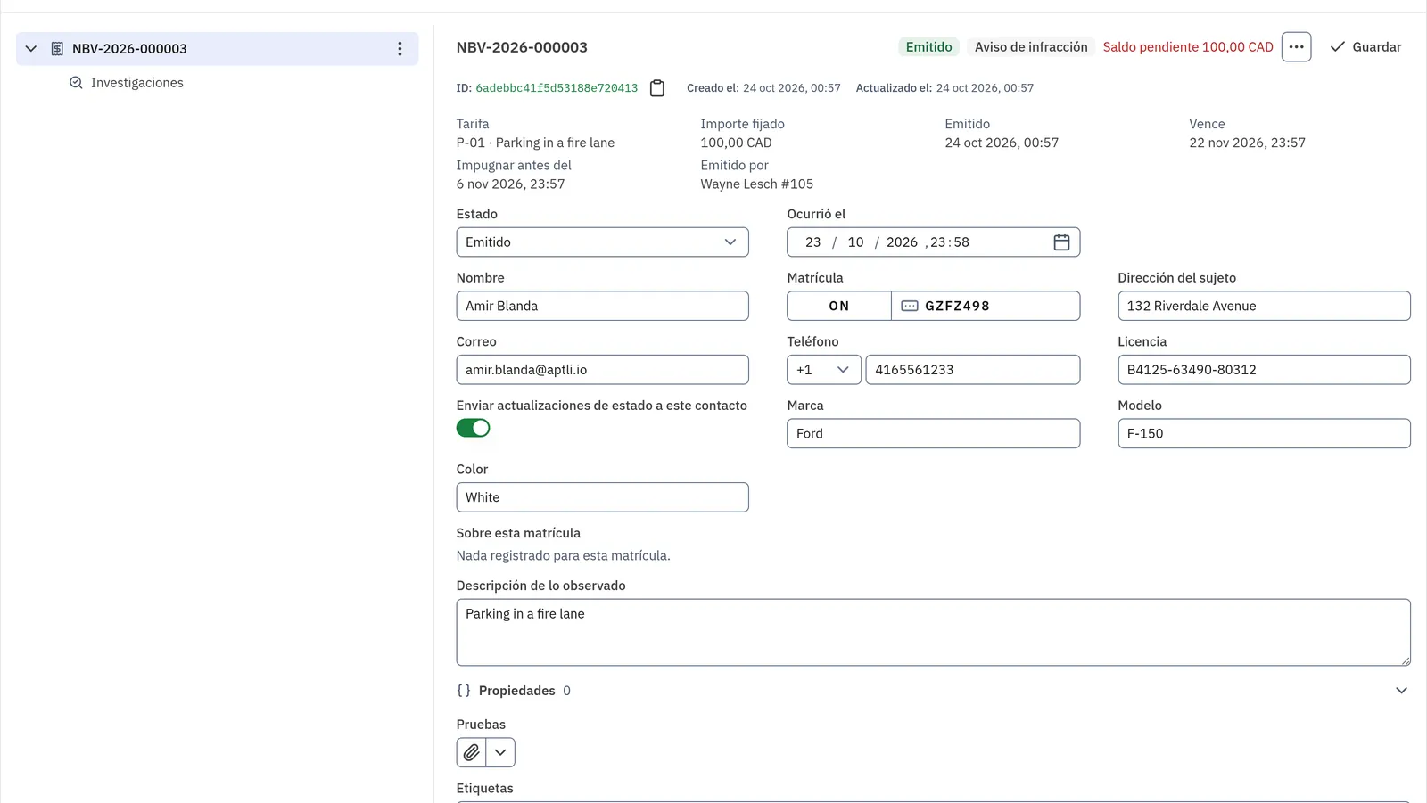Click the Wayne Lesch #105 text
Viewport: 1427px width, 803px height.
tap(756, 184)
